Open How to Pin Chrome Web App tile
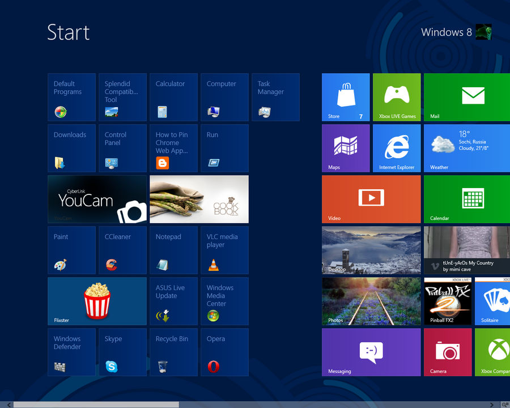 click(174, 148)
